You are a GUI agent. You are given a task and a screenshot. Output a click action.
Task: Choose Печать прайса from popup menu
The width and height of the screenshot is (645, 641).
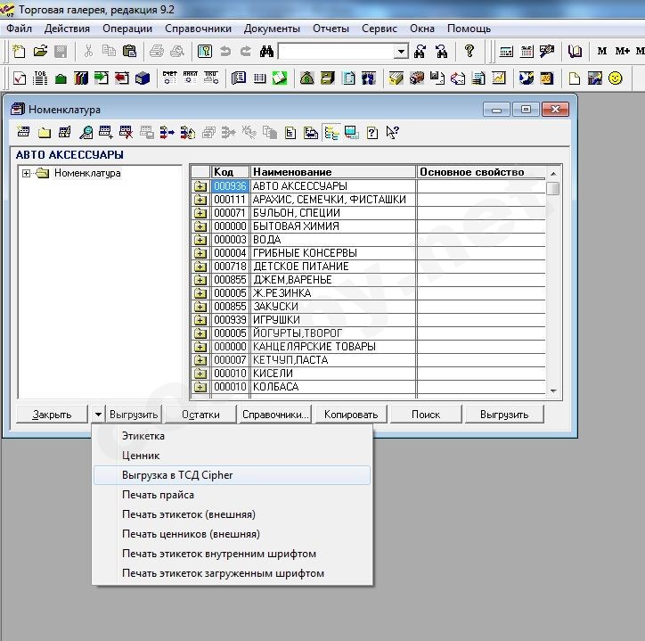pos(158,495)
